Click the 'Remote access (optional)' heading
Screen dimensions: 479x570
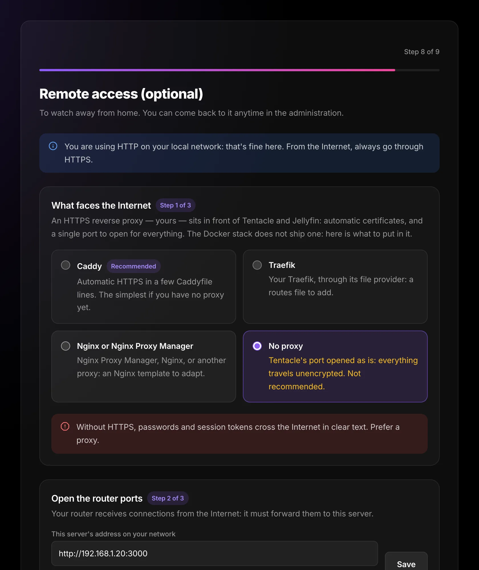(x=121, y=94)
